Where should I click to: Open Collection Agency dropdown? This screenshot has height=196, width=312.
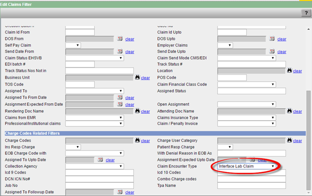(94, 166)
